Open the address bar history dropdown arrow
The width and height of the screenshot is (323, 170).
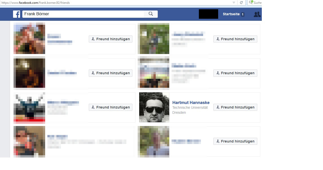(x=234, y=3)
